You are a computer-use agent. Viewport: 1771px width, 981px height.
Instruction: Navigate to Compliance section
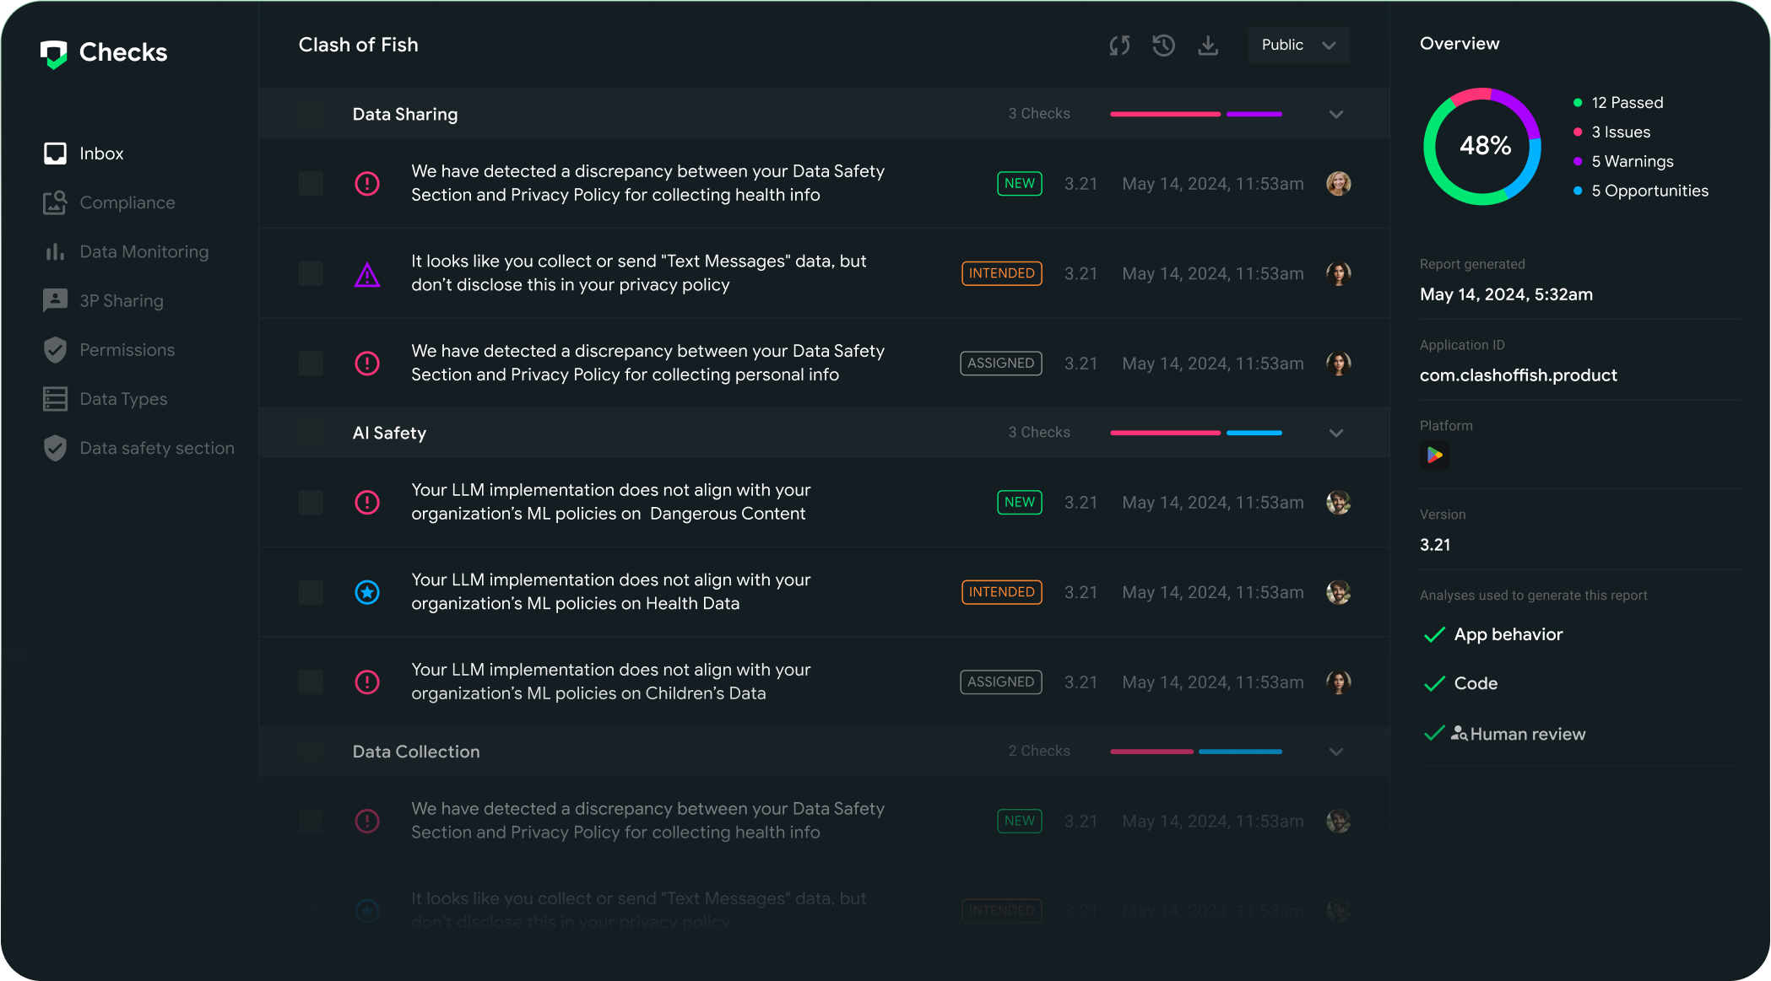(128, 202)
